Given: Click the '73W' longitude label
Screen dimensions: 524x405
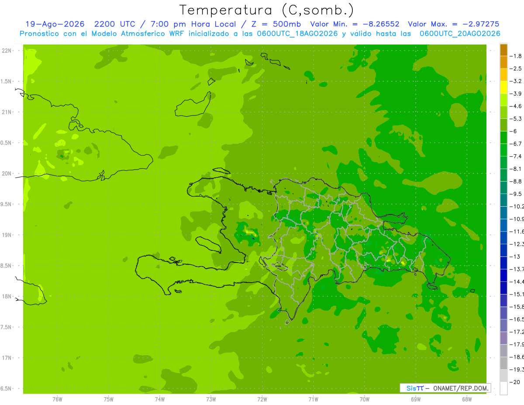Looking at the screenshot, I should 211,399.
